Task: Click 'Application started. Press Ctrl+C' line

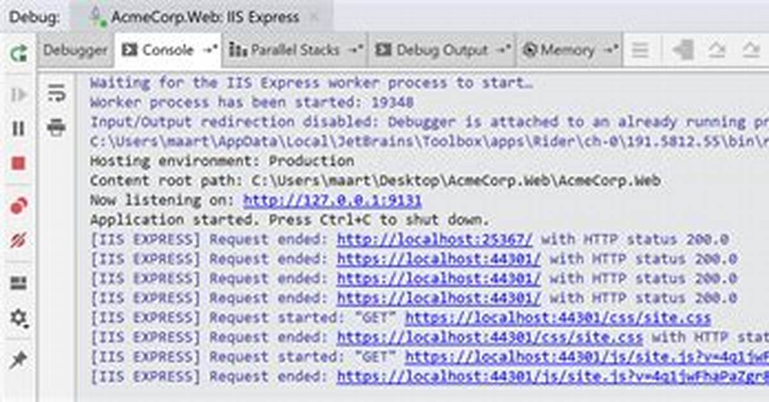Action: (290, 220)
